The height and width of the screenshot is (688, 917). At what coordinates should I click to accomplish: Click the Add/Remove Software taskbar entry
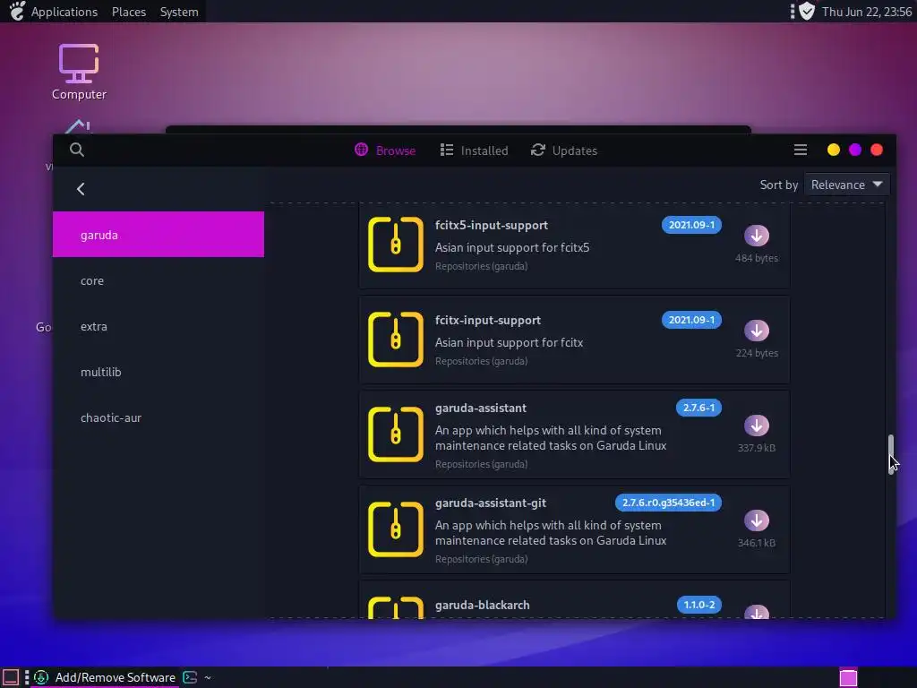106,677
